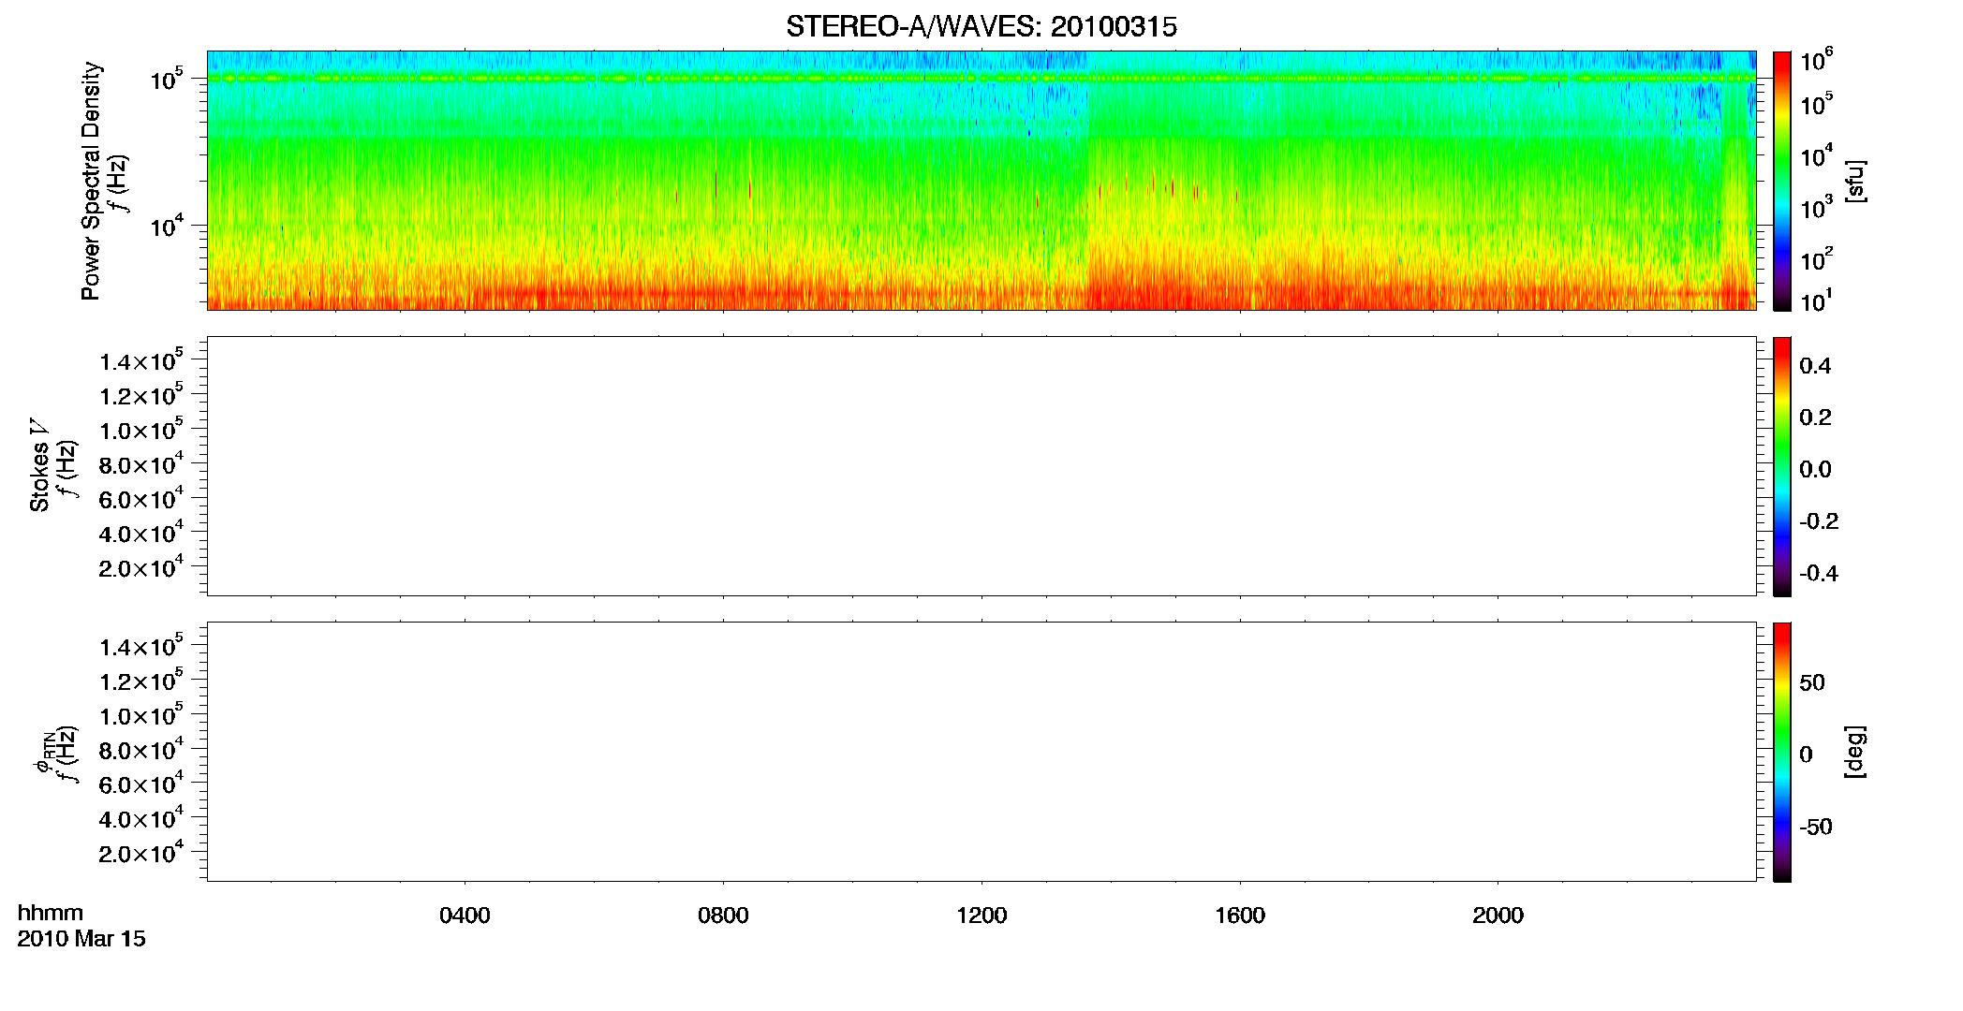Click the hhmm time format label
This screenshot has height=1011, width=1963.
pos(51,913)
